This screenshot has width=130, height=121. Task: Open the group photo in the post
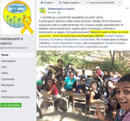[x=83, y=86]
